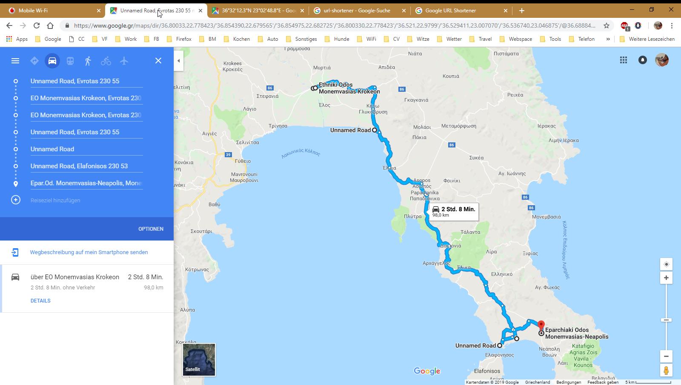The width and height of the screenshot is (681, 385).
Task: Send directions to smartphone link
Action: (89, 252)
